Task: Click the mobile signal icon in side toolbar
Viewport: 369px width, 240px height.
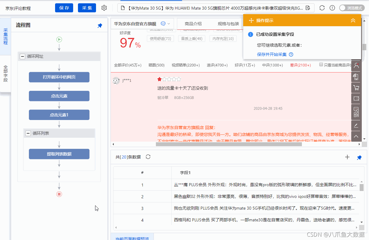Action: [356, 77]
